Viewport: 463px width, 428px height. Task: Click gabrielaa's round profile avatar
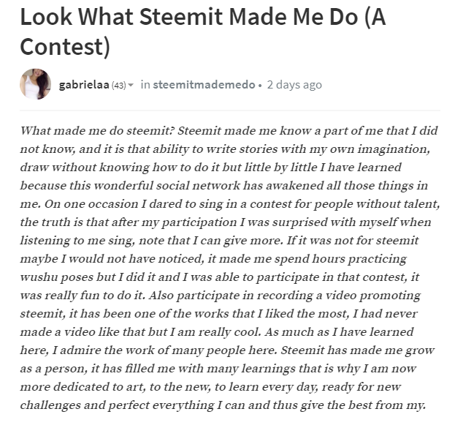[35, 84]
